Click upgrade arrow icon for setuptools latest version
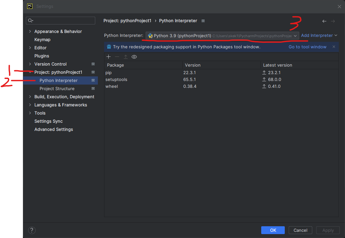Image resolution: width=345 pixels, height=238 pixels. point(264,79)
